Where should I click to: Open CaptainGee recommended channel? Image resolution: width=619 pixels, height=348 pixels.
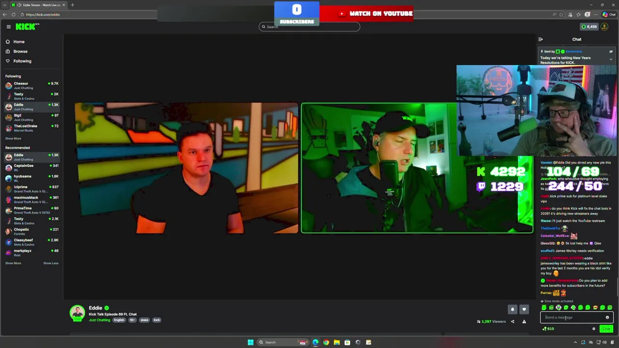click(31, 168)
